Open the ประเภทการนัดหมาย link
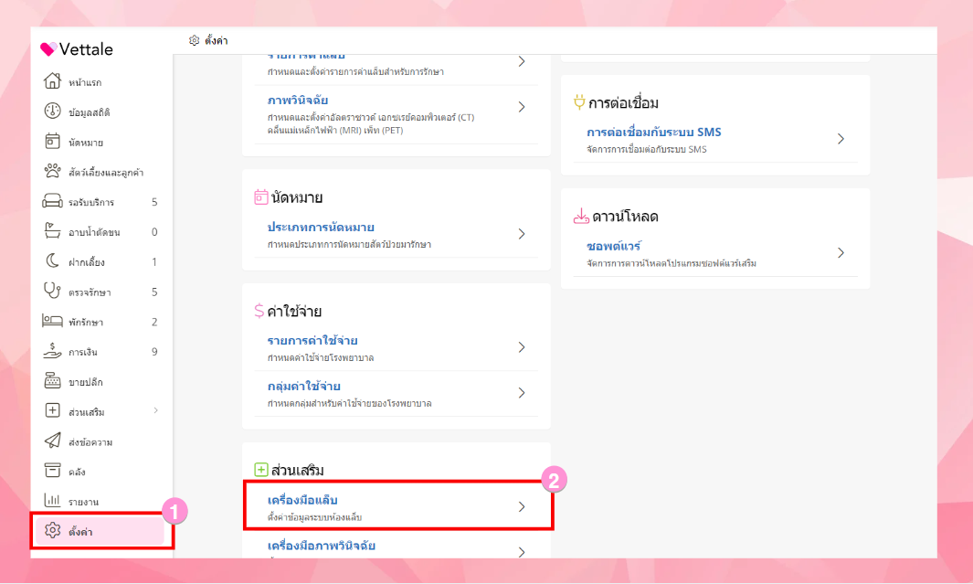 pos(321,228)
